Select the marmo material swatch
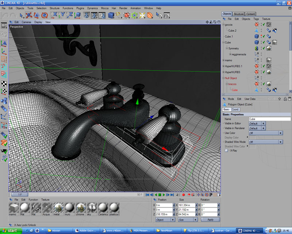Viewport: 292px width, 234px height. [x=14, y=208]
